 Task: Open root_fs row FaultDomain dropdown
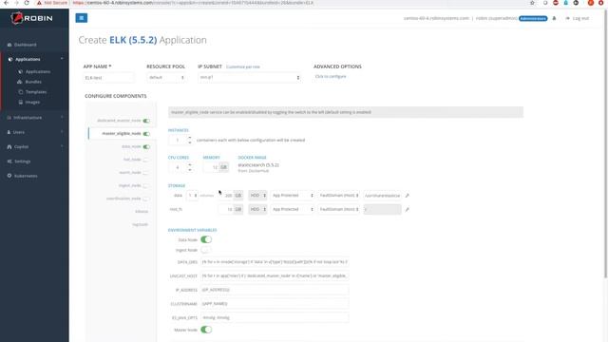(338, 209)
